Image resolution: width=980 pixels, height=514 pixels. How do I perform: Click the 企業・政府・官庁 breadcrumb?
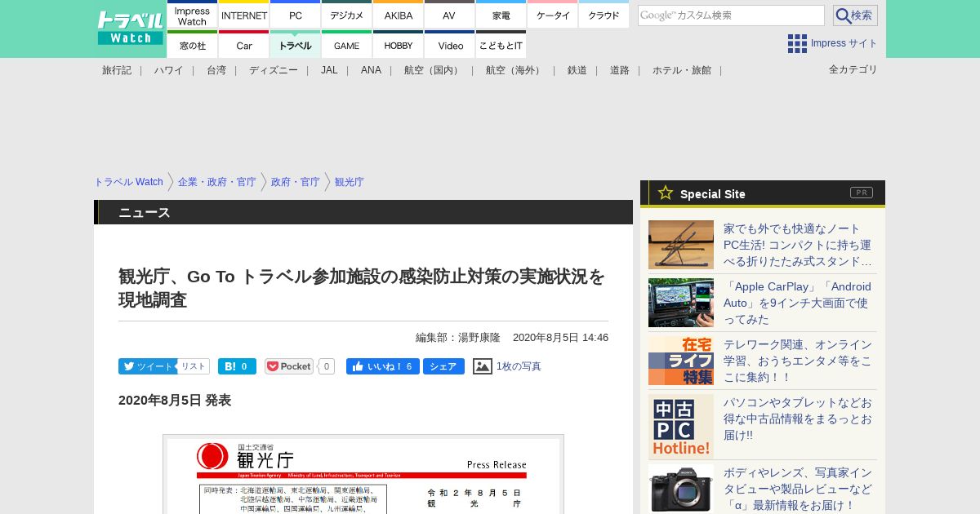(x=217, y=182)
